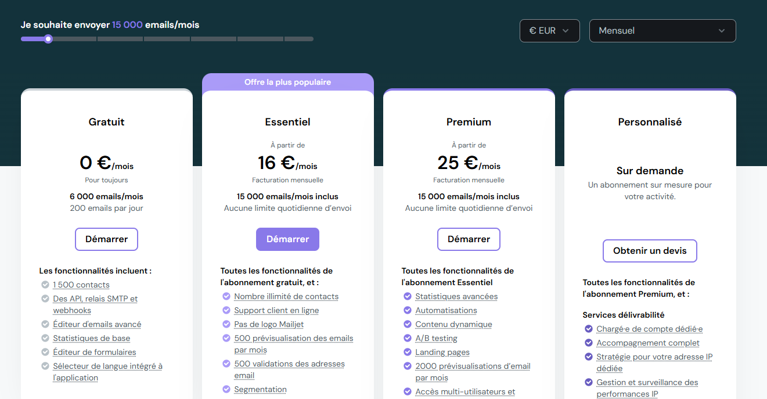767x399 pixels.
Task: Open the EUR currency dropdown
Action: [549, 30]
